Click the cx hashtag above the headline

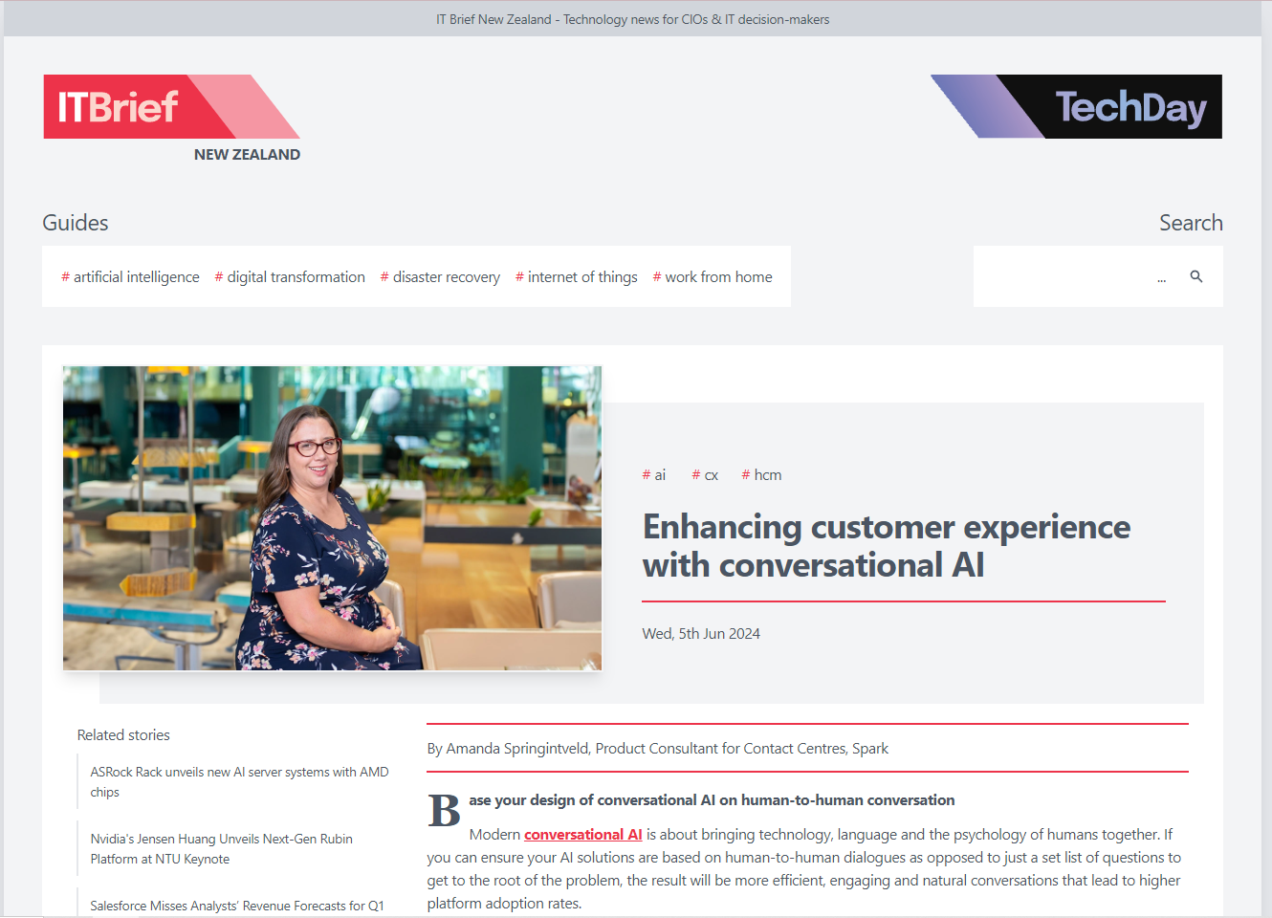[705, 475]
